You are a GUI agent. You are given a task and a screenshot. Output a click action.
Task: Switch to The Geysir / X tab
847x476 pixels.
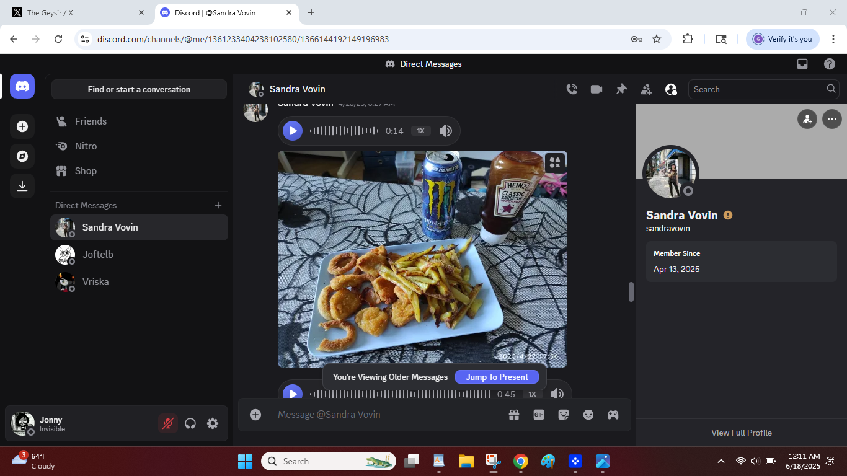click(x=78, y=12)
